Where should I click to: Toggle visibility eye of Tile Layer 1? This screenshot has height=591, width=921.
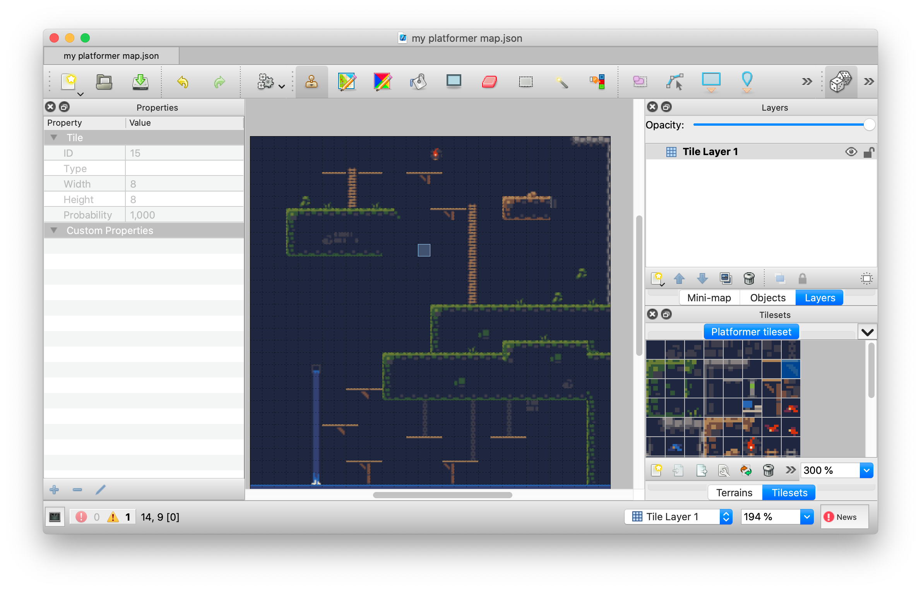coord(851,152)
